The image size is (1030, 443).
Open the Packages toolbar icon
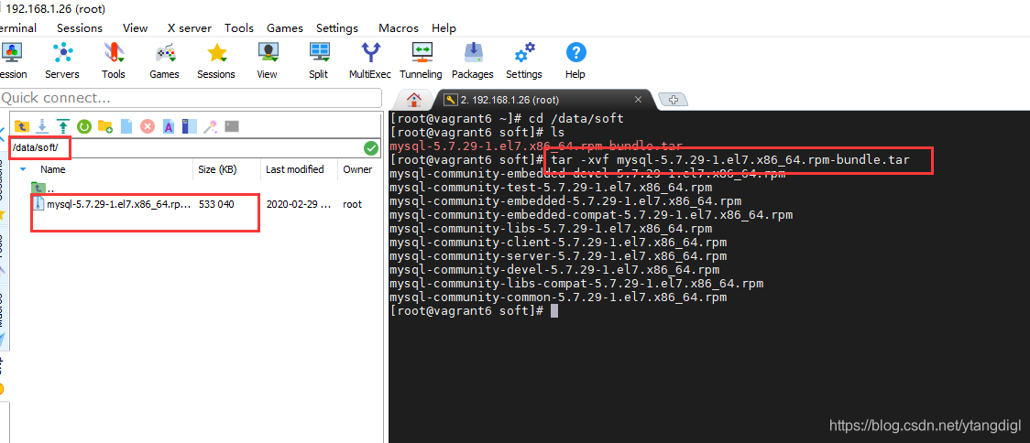[473, 59]
